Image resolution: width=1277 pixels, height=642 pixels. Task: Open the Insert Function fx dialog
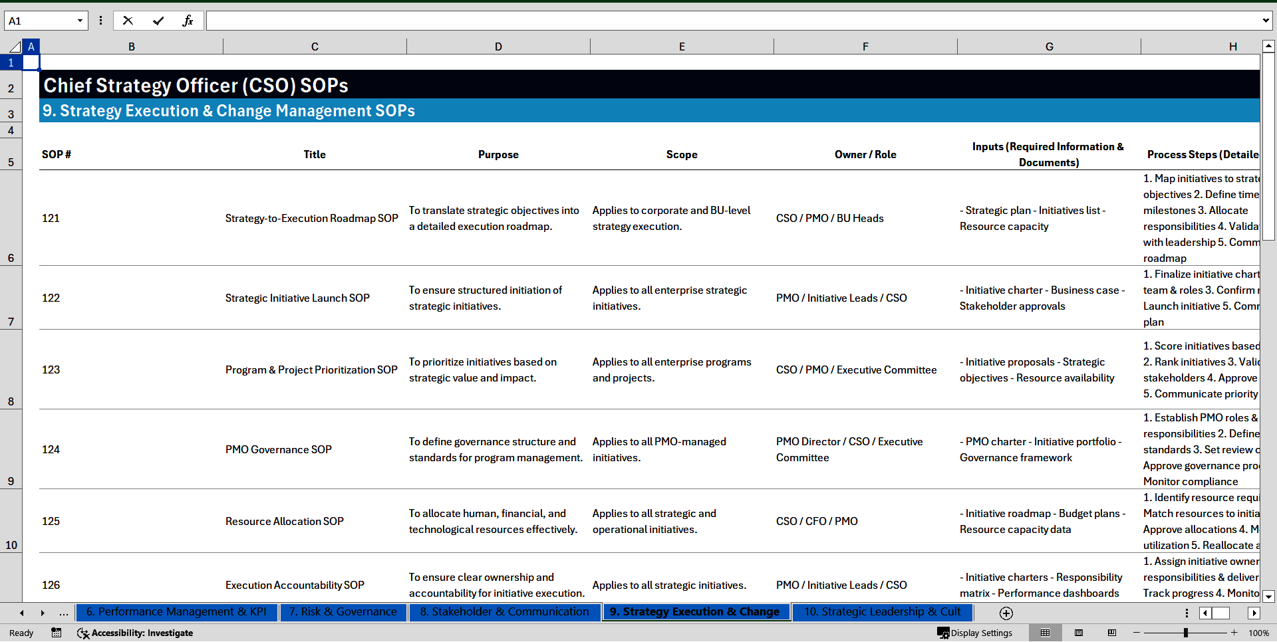tap(188, 21)
